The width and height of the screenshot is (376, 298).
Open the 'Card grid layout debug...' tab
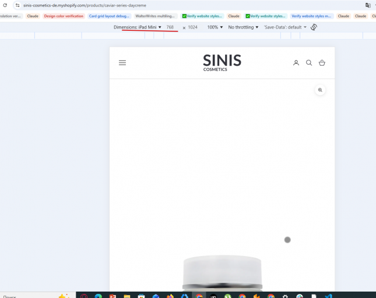click(109, 16)
